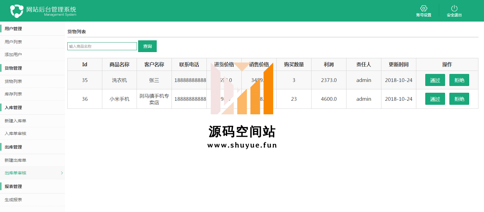
Task: Click the 更新时间 column header
Action: (x=399, y=64)
